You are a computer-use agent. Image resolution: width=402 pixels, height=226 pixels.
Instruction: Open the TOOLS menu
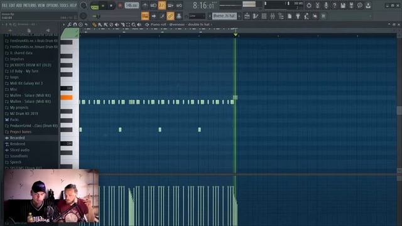(64, 6)
